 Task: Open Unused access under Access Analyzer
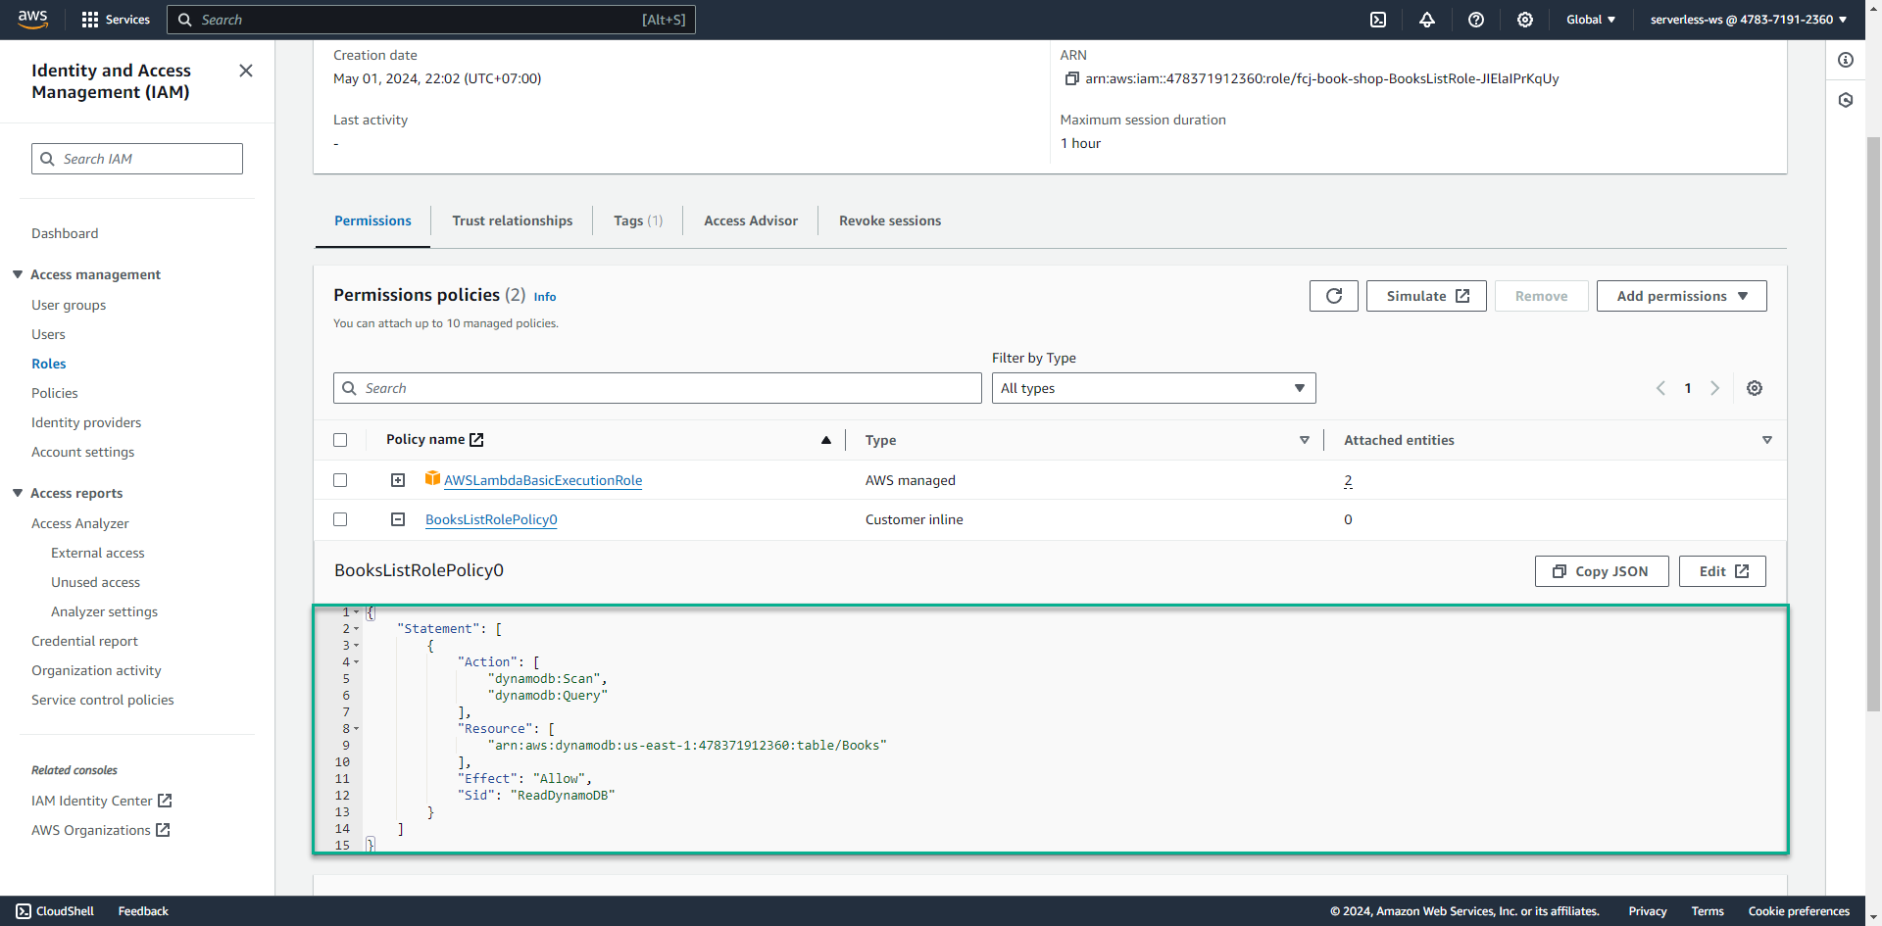(x=95, y=582)
